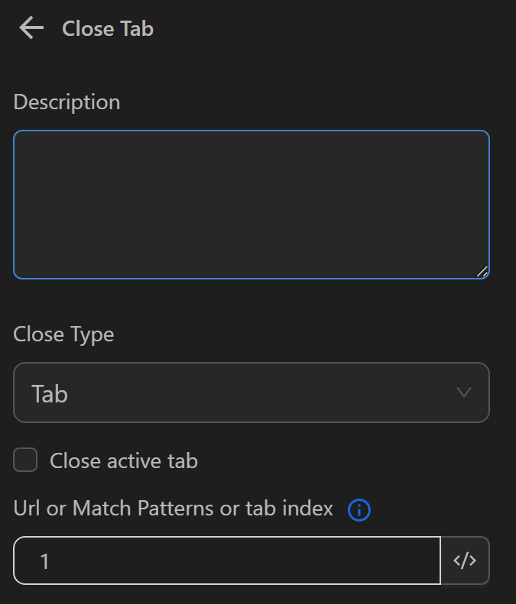Click the selected "Tab" value in dropdown
The height and width of the screenshot is (604, 516).
tap(50, 394)
